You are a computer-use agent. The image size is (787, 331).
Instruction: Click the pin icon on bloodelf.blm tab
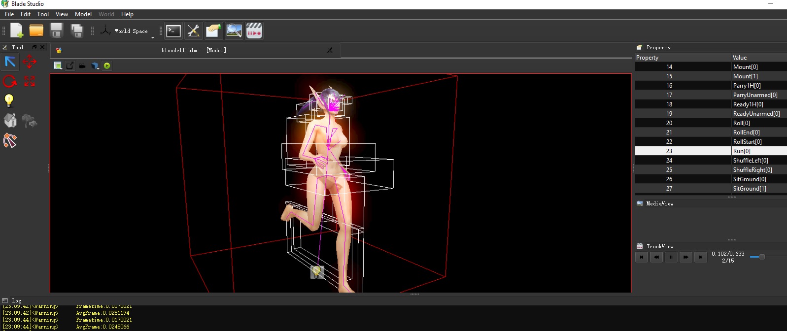point(330,50)
